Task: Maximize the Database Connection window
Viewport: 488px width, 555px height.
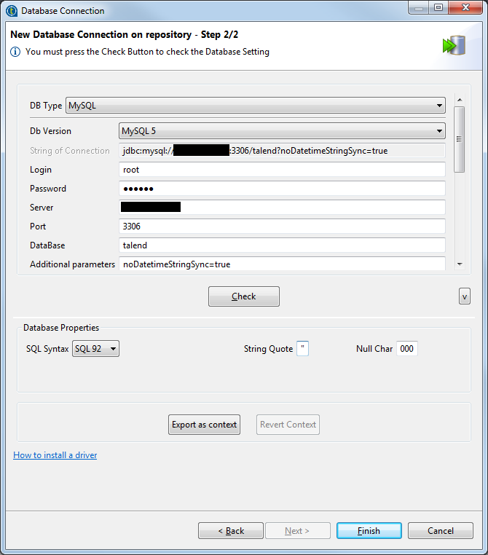Action: tap(438, 7)
